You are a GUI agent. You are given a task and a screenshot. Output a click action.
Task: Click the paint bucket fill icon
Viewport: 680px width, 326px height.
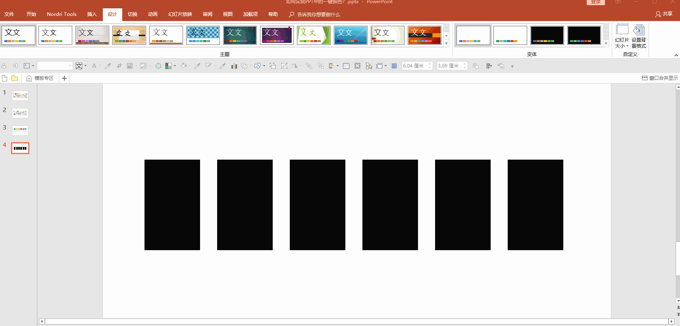tap(183, 66)
